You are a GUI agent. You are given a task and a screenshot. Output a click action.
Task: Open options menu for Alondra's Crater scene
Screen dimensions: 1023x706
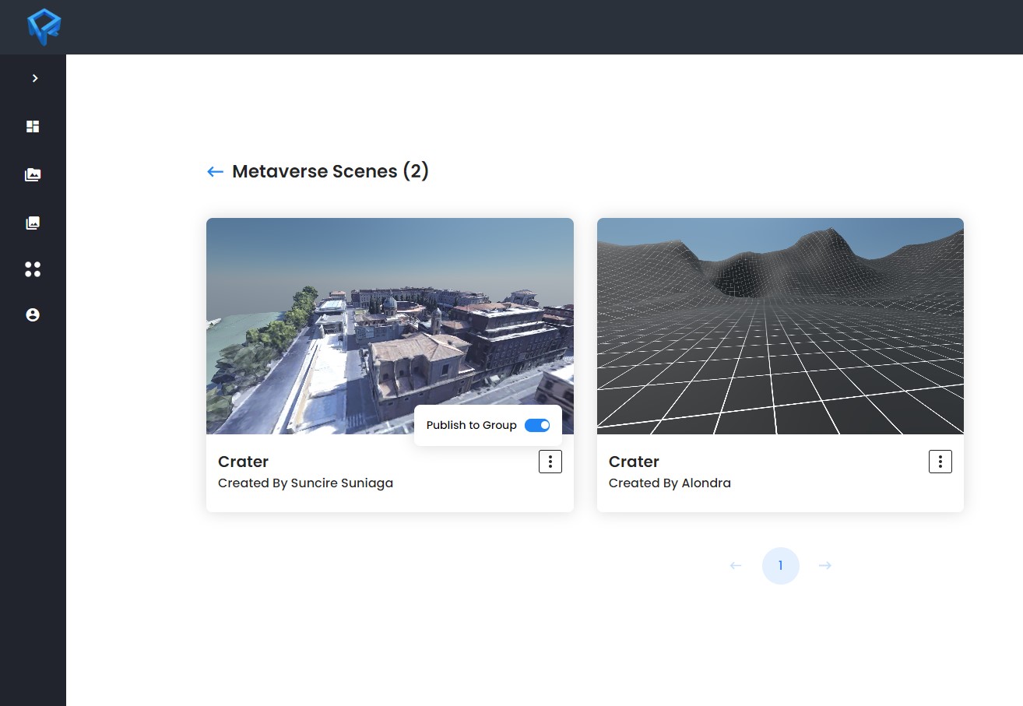point(940,462)
